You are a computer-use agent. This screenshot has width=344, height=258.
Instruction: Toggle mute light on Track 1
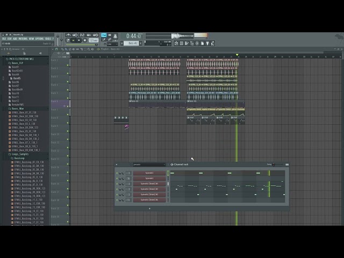tap(68, 65)
